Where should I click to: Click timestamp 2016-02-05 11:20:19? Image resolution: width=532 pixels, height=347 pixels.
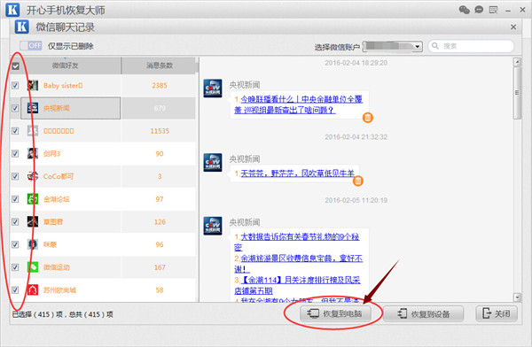coord(356,200)
